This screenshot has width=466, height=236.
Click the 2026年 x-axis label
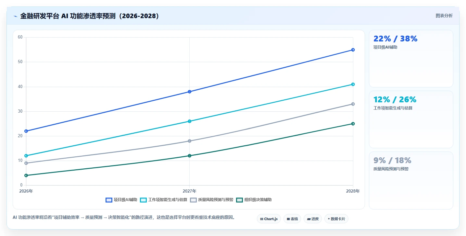26,191
